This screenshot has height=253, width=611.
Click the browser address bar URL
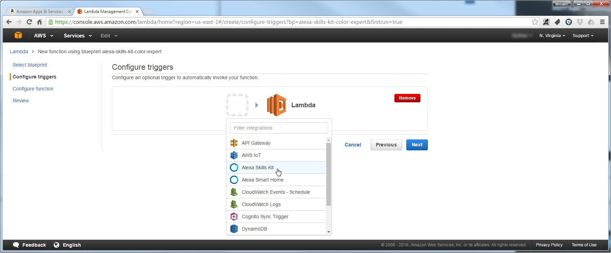coord(228,22)
